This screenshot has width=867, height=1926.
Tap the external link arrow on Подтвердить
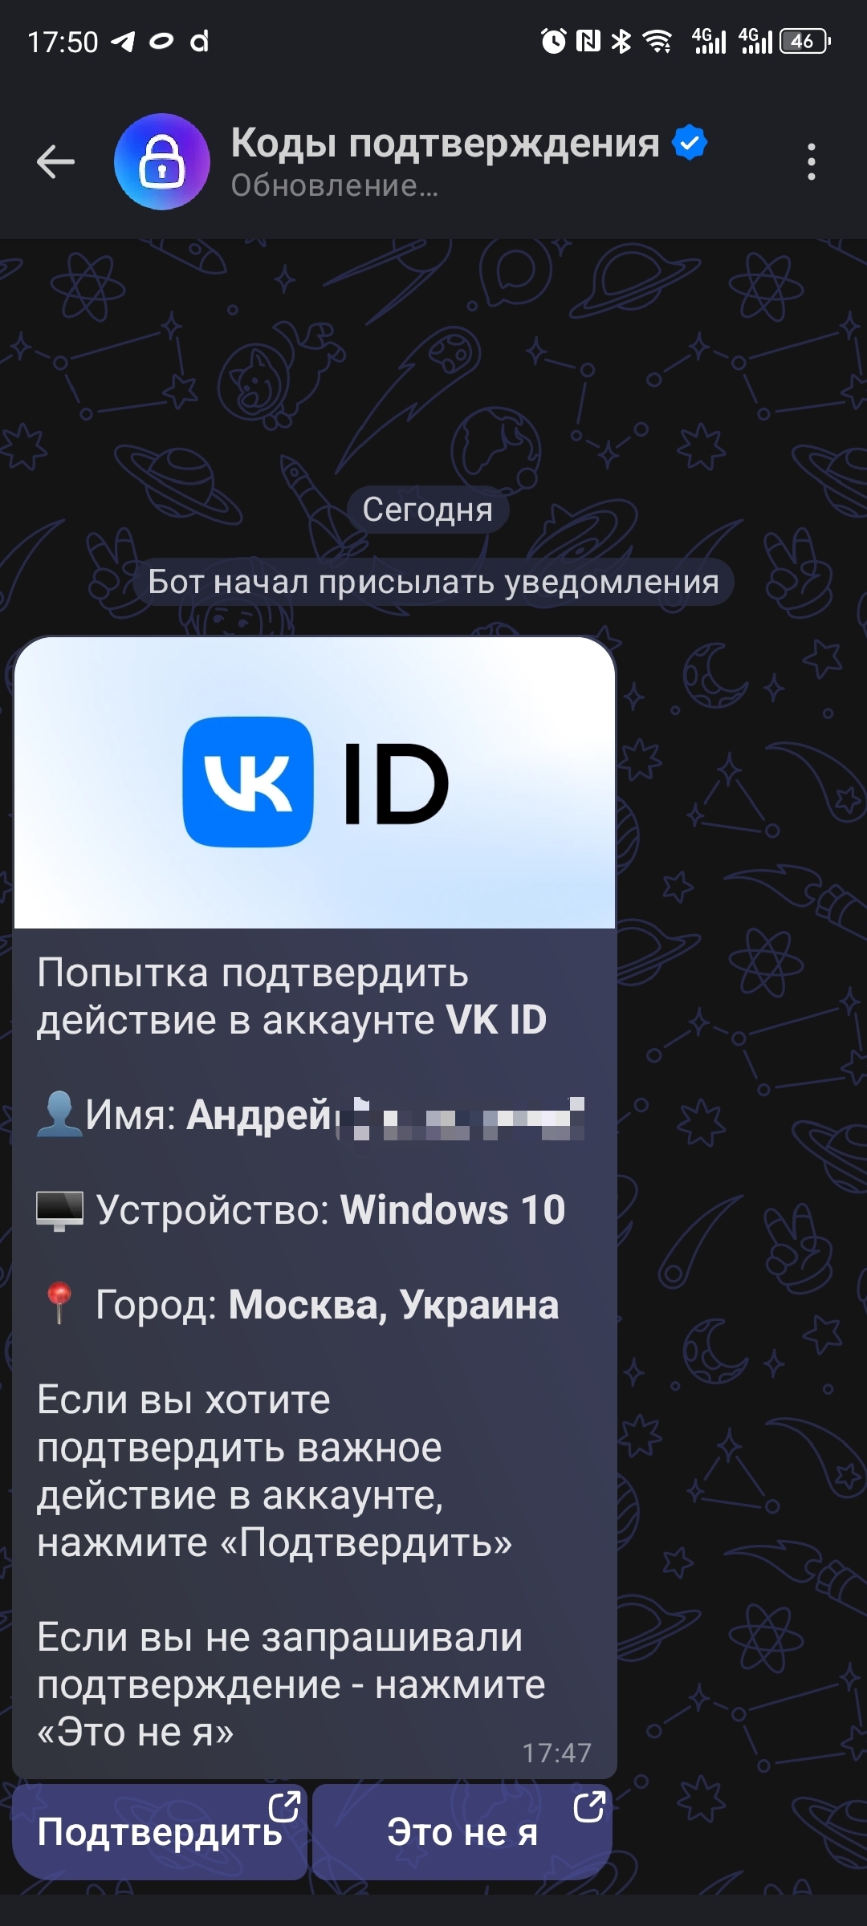pos(283,1808)
